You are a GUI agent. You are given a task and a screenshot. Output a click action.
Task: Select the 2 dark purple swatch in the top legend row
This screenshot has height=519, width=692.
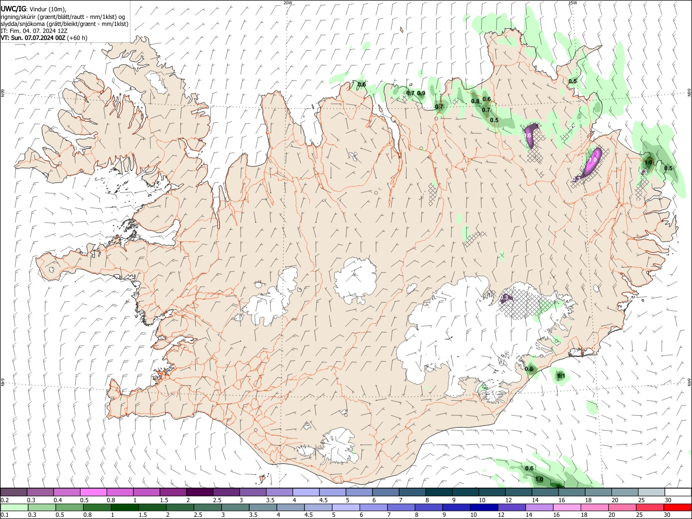(199, 492)
